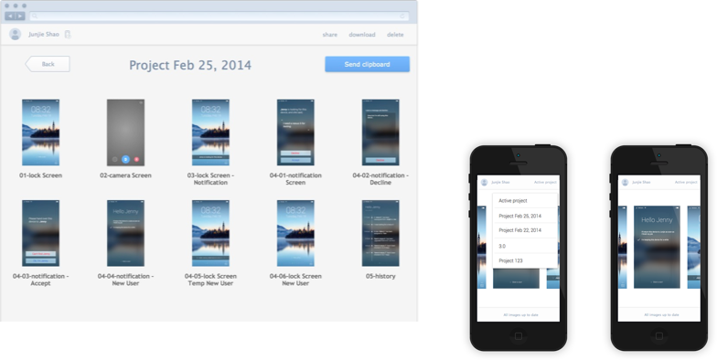Click the browser forward arrow button
Viewport: 717px width, 360px height.
(x=20, y=16)
